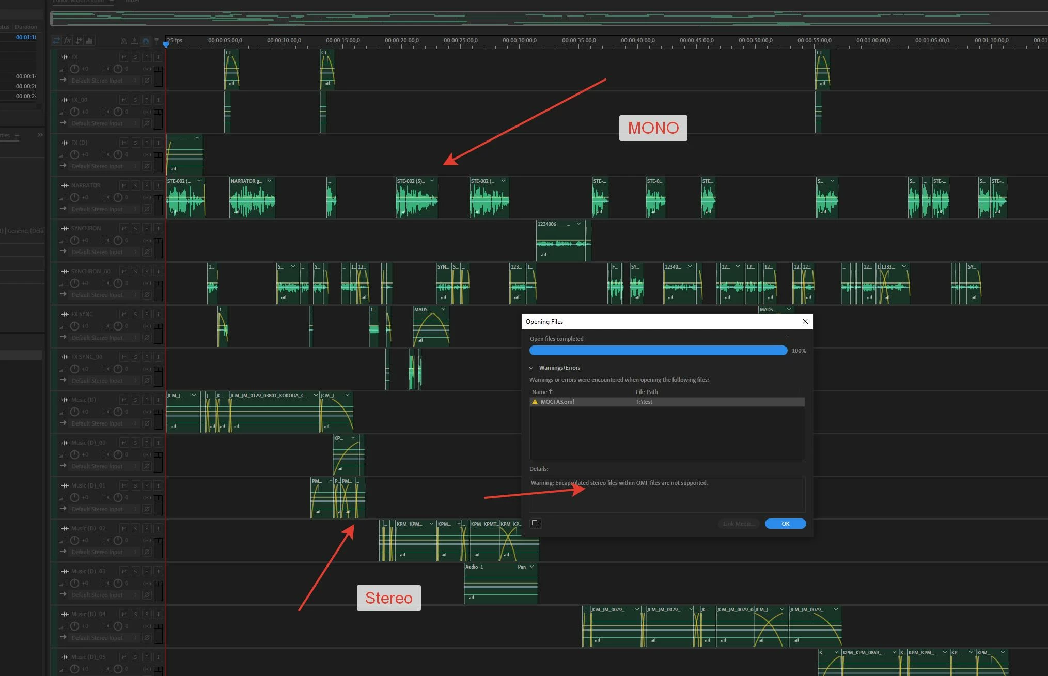The image size is (1048, 676).
Task: Solo the SYNCHRON track
Action: pyautogui.click(x=135, y=228)
